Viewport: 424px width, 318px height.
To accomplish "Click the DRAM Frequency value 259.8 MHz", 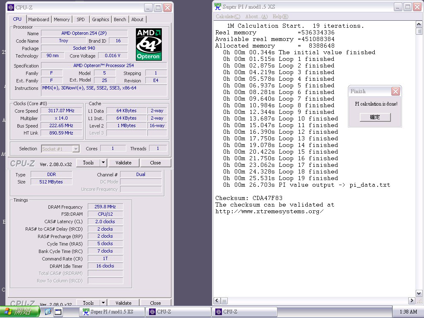I will 105,207.
